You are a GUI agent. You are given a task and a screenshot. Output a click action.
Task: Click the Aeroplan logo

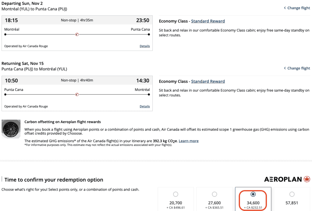tap(287, 179)
